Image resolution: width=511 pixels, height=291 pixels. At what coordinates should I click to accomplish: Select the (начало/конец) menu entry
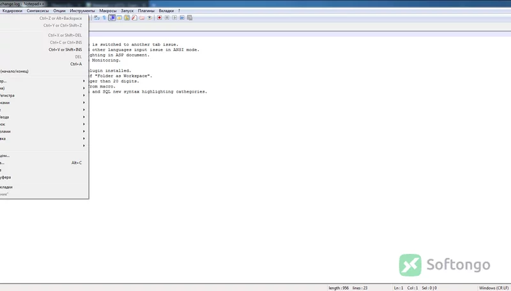(x=44, y=71)
